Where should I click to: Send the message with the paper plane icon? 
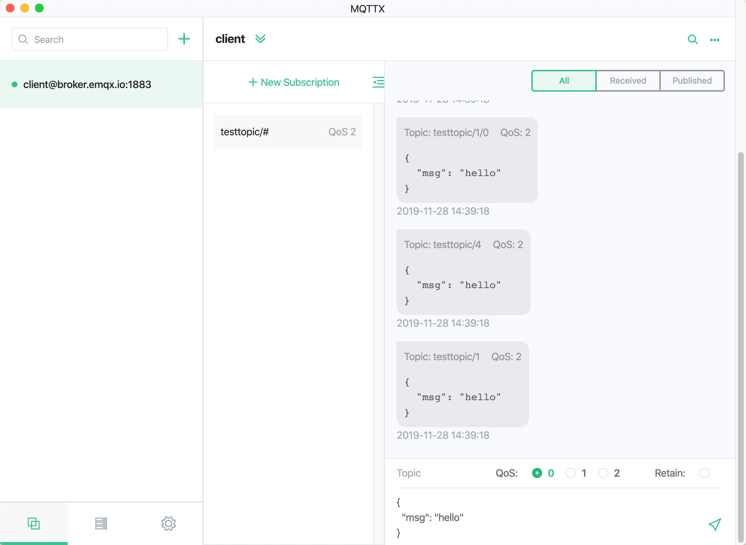click(714, 524)
